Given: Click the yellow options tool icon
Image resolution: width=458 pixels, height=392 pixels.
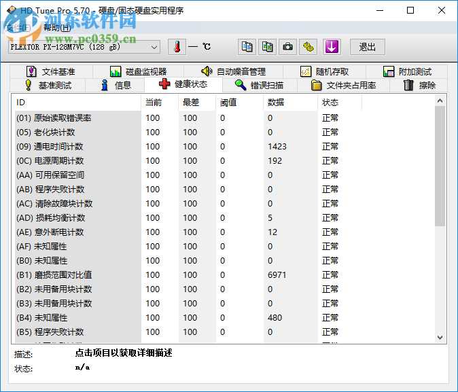Looking at the screenshot, I should coord(309,47).
